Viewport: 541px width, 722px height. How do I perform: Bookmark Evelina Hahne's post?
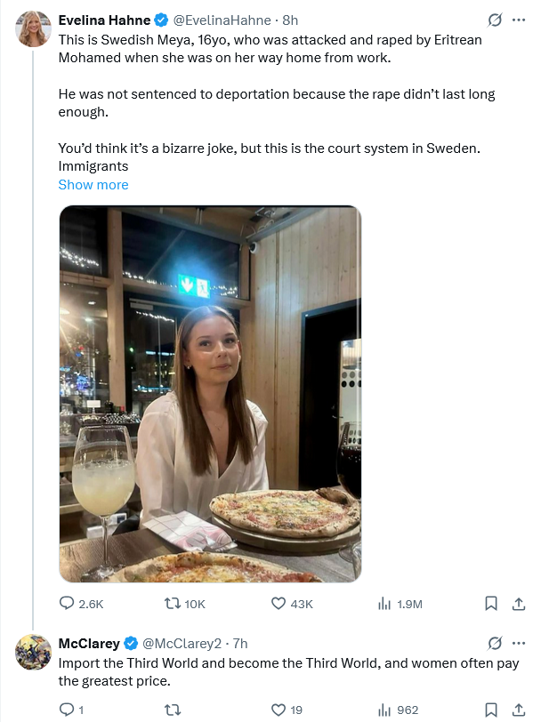490,604
